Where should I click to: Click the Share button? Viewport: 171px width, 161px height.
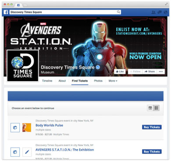150,72
